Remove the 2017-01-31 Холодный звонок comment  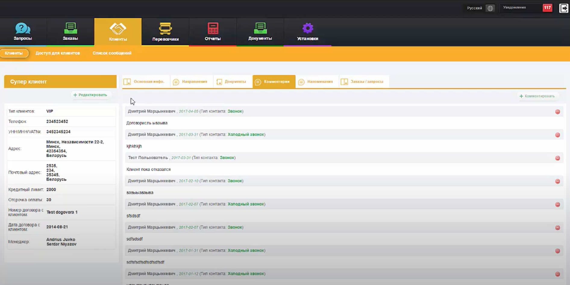[x=558, y=251]
